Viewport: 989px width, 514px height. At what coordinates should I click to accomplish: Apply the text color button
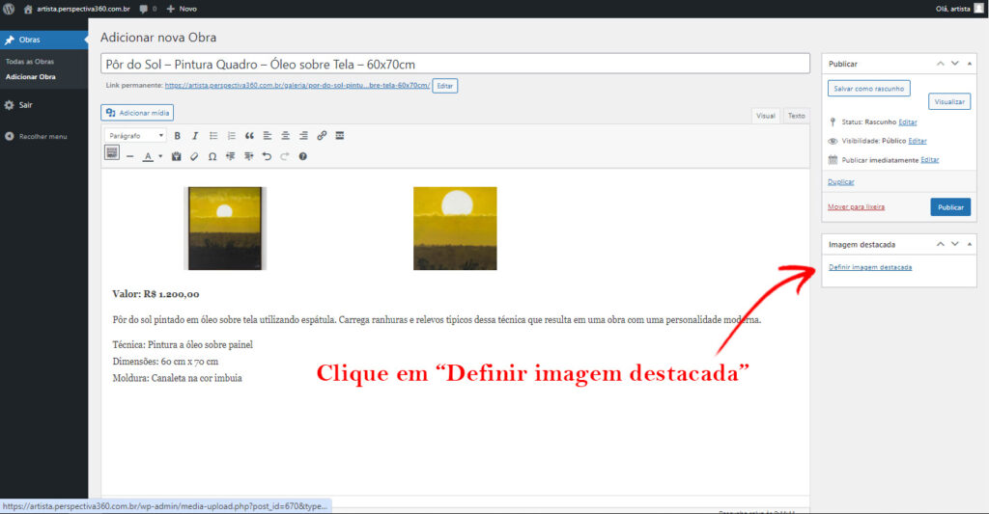(148, 156)
